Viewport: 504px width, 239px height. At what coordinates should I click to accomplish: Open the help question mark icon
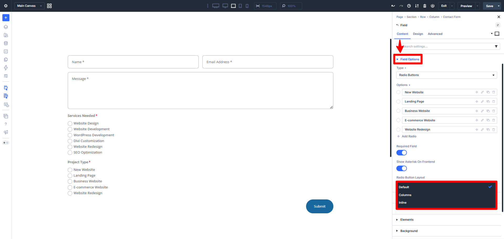tap(6, 124)
